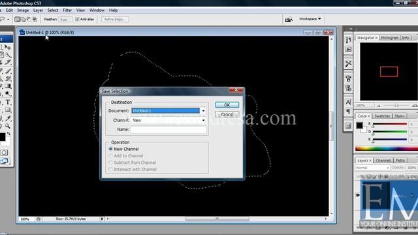Image resolution: width=418 pixels, height=235 pixels.
Task: Choose Add to selection mode
Action: click(x=23, y=20)
